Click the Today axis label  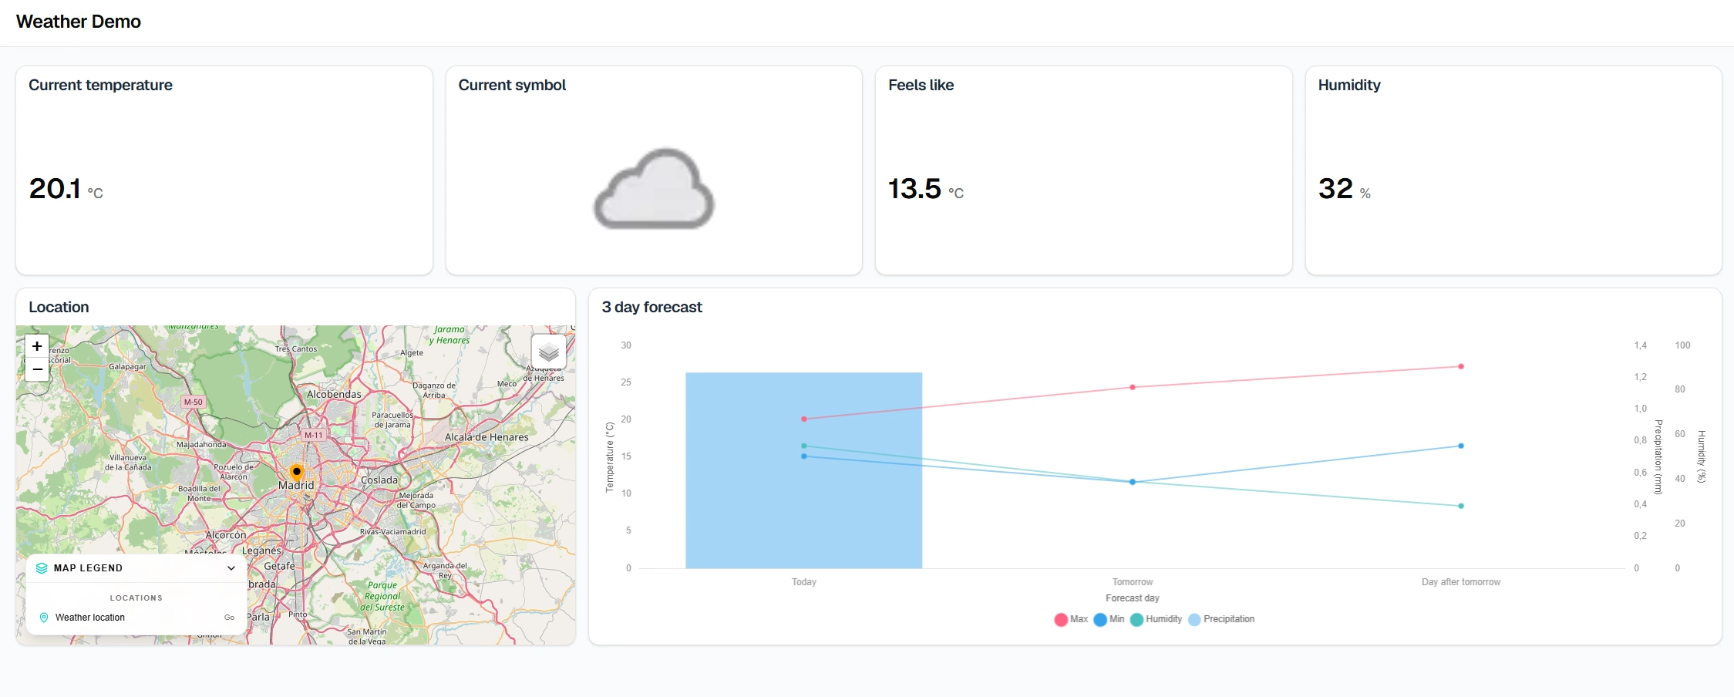(x=804, y=582)
